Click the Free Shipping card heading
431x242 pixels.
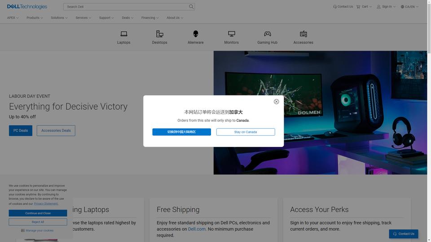(x=178, y=210)
